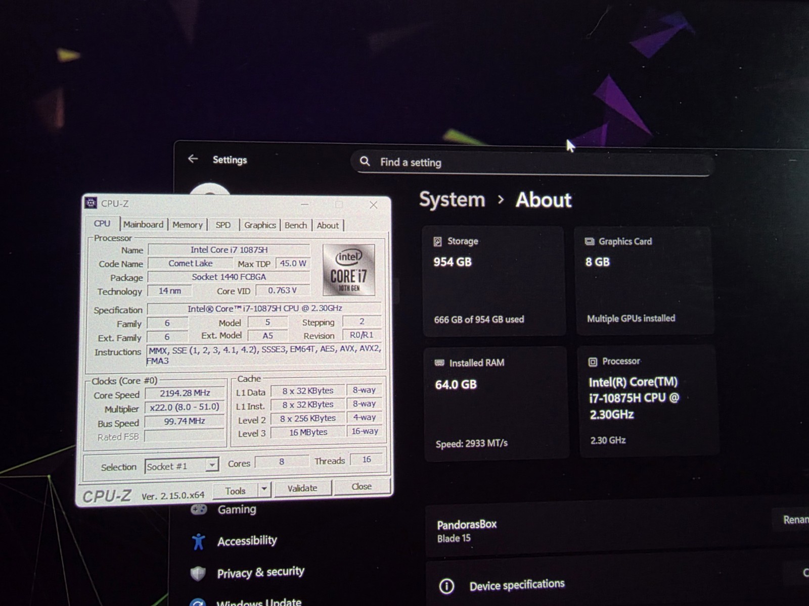
Task: Open Windows Update settings
Action: click(x=258, y=601)
